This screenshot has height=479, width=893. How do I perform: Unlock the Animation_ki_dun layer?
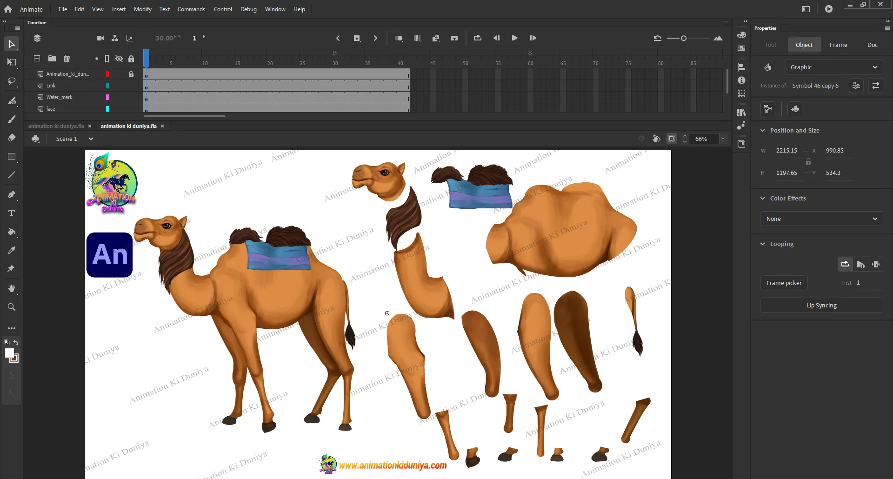click(131, 74)
